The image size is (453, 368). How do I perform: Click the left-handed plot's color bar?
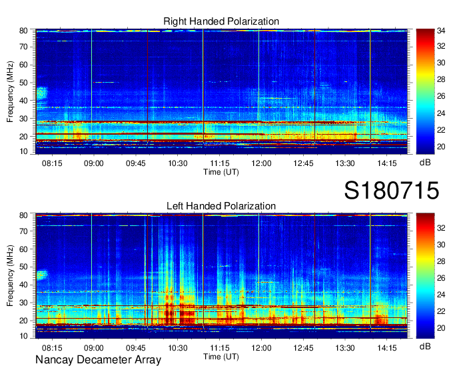tap(425, 276)
